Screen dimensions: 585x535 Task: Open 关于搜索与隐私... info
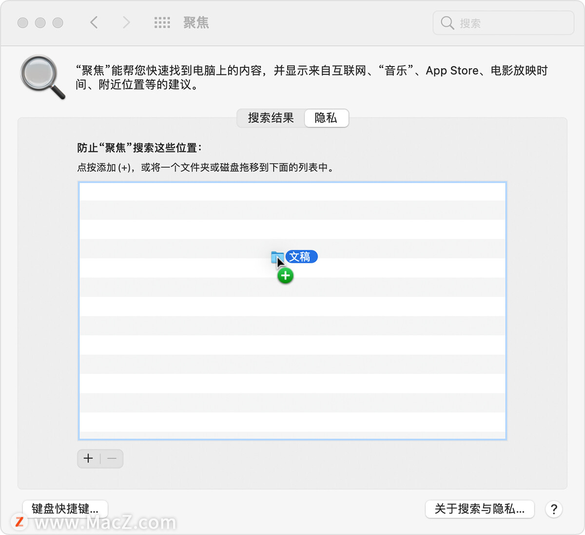click(x=480, y=509)
